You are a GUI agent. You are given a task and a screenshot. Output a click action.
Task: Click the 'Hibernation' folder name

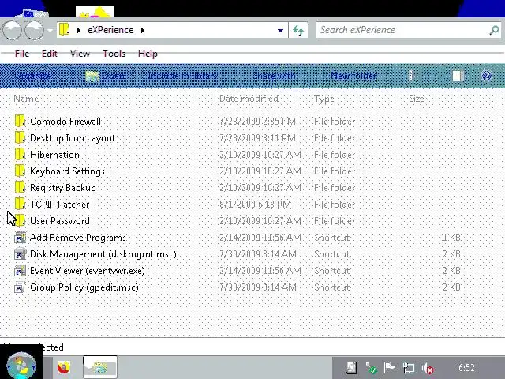[54, 155]
